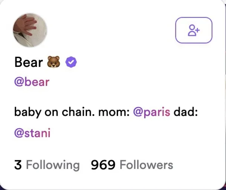Click the purple verified badge
The height and width of the screenshot is (190, 226).
[x=71, y=62]
